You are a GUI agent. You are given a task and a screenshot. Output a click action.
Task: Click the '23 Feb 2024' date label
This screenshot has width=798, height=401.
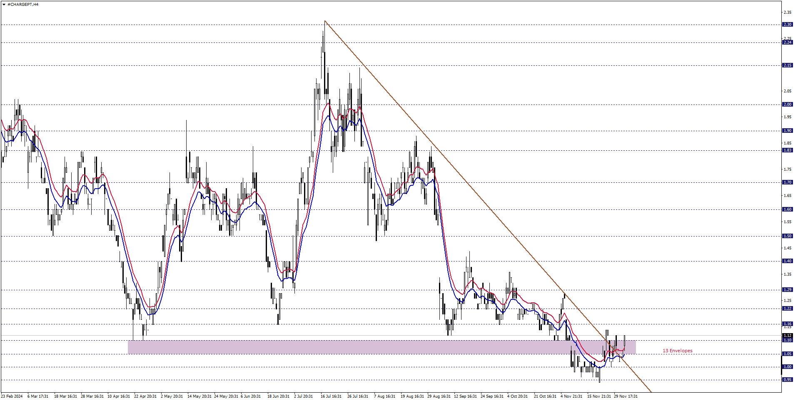12,396
